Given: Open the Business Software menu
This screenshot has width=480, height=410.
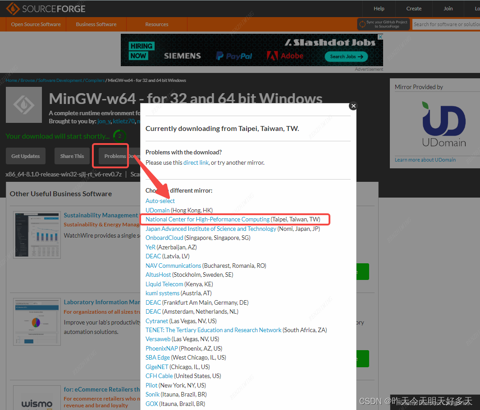Looking at the screenshot, I should [x=96, y=24].
